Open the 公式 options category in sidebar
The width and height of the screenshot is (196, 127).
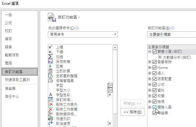20,23
